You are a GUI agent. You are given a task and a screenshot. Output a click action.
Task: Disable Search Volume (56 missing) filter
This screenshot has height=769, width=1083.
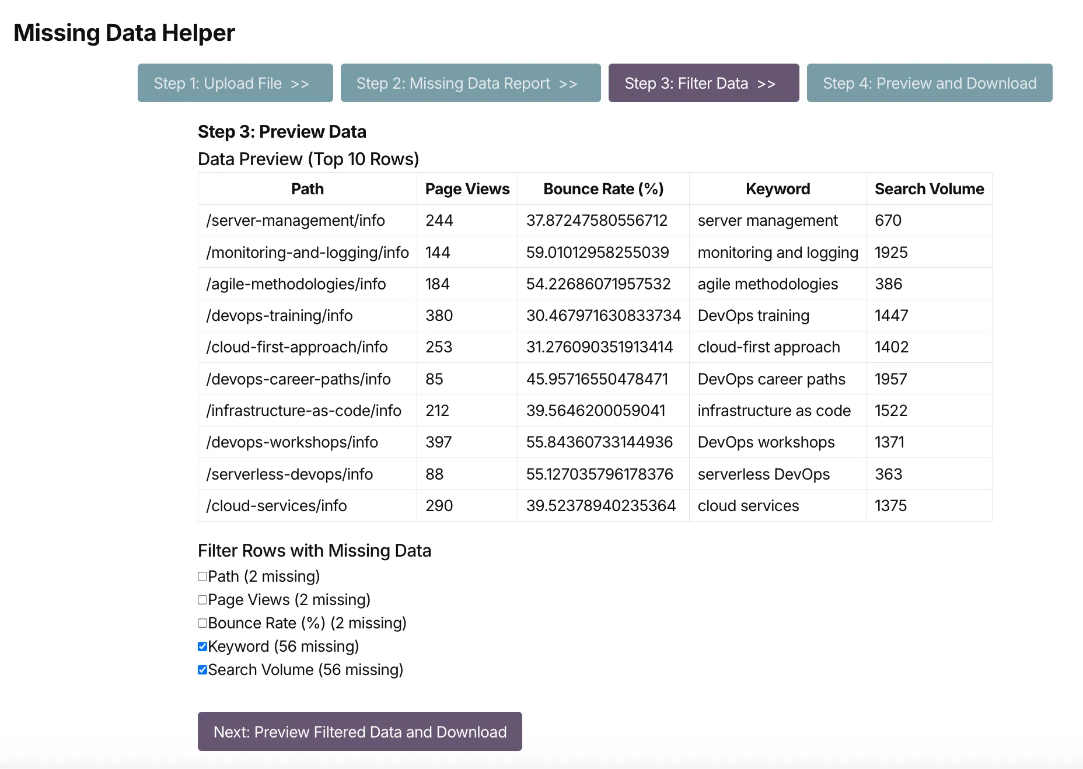[202, 670]
